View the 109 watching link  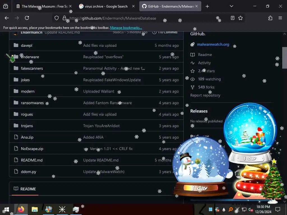click(209, 79)
